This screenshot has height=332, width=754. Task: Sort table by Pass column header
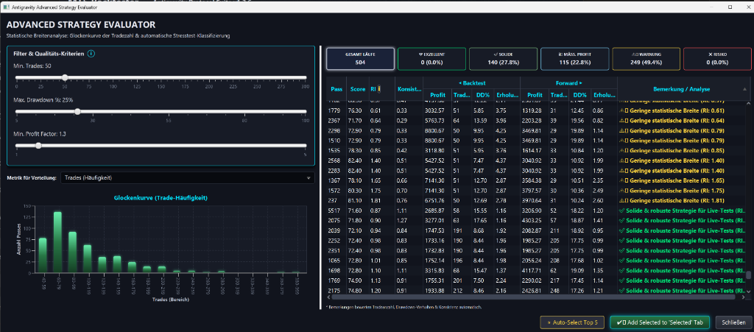pyautogui.click(x=337, y=89)
